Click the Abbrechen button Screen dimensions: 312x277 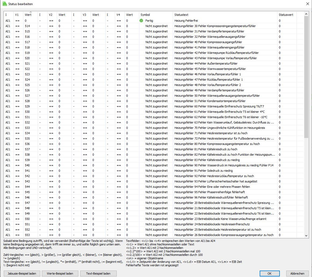tap(297, 273)
